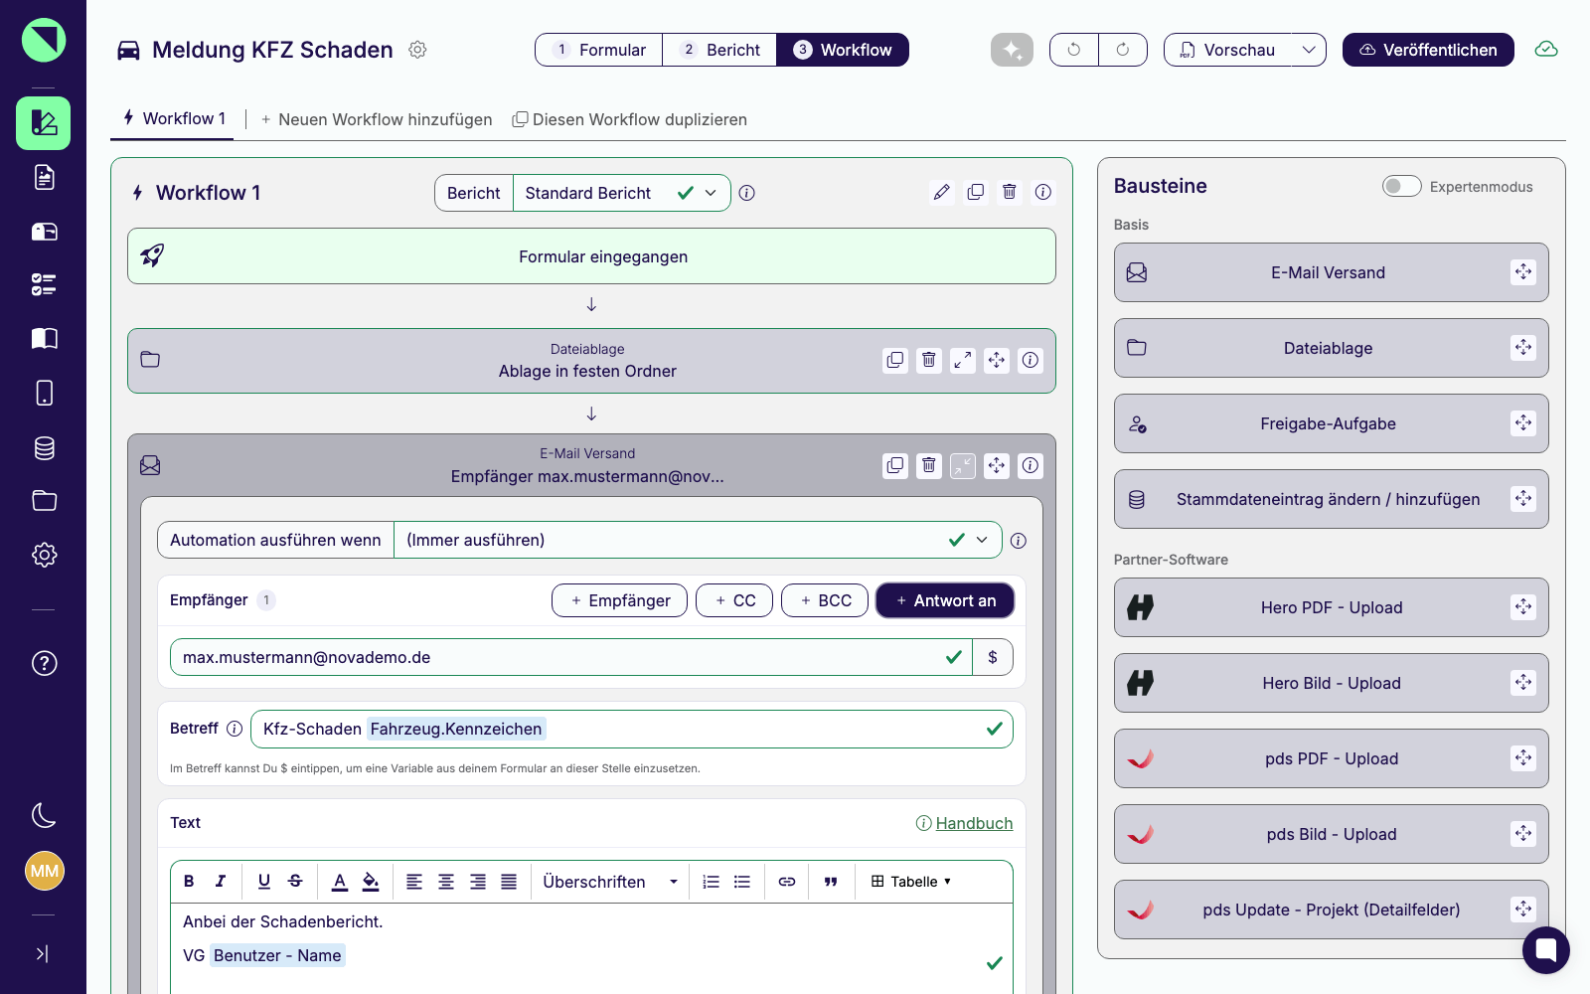The width and height of the screenshot is (1590, 994).
Task: Show info for Dateiablage block
Action: [x=1031, y=360]
